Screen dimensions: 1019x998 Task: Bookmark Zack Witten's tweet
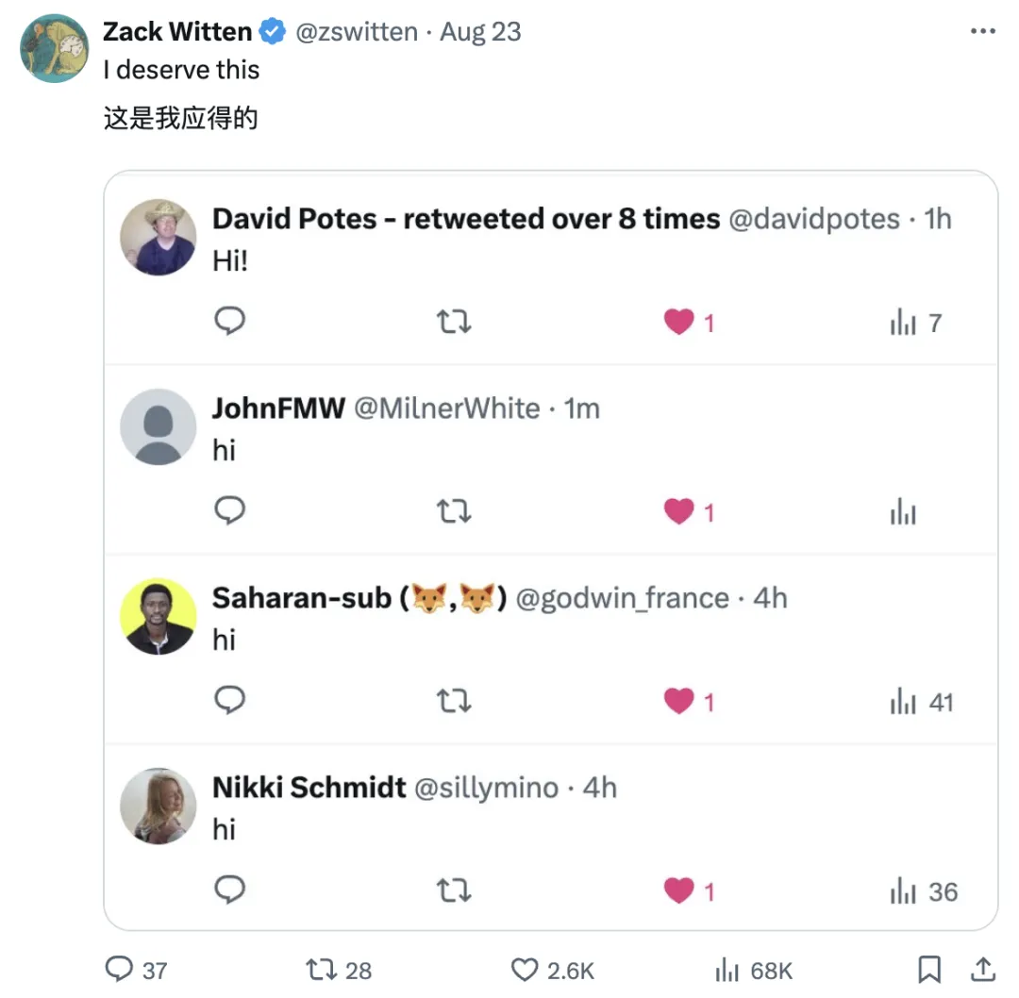[x=929, y=969]
